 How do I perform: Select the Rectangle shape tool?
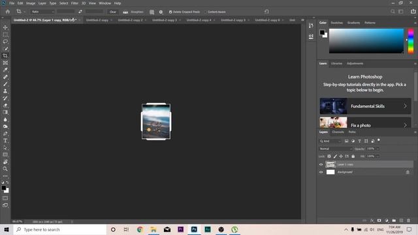pos(5,155)
